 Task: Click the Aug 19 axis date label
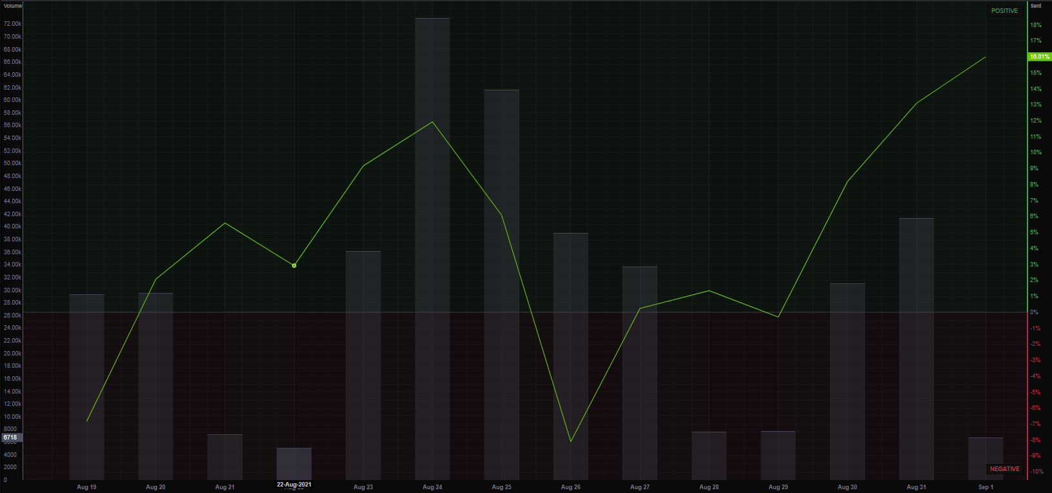click(x=86, y=487)
